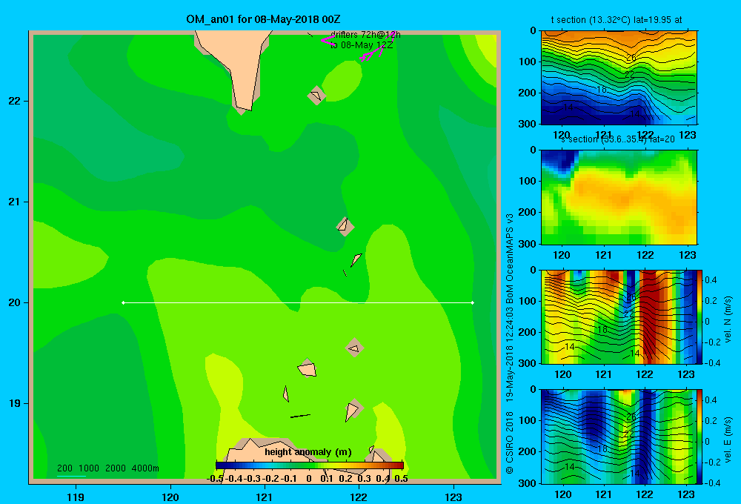
Task: Click depth label 100 on temperature section
Action: click(x=529, y=62)
